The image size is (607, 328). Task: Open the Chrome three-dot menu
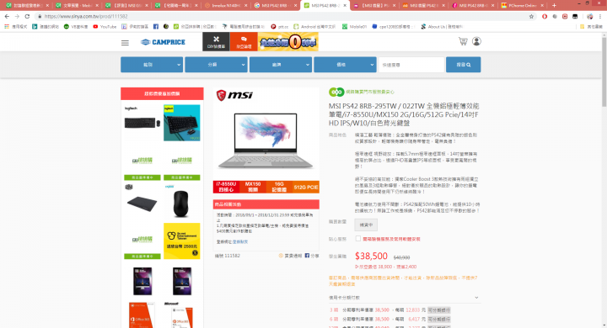pyautogui.click(x=600, y=16)
